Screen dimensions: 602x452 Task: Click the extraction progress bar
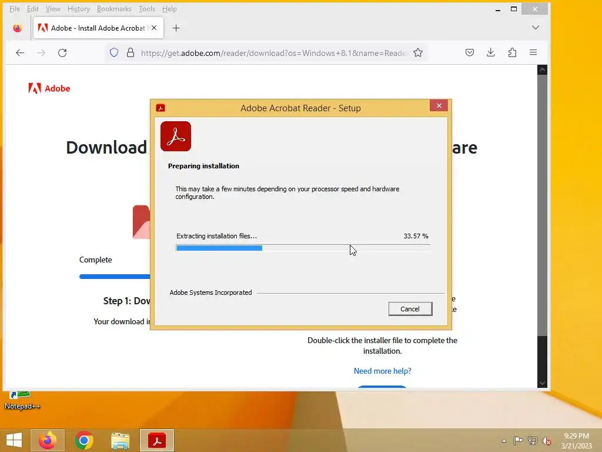(303, 248)
